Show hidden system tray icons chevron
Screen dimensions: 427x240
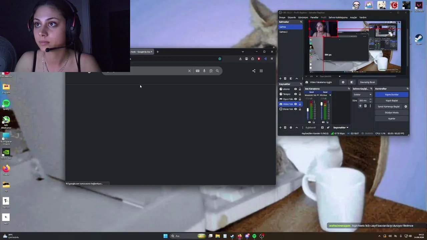pyautogui.click(x=379, y=236)
